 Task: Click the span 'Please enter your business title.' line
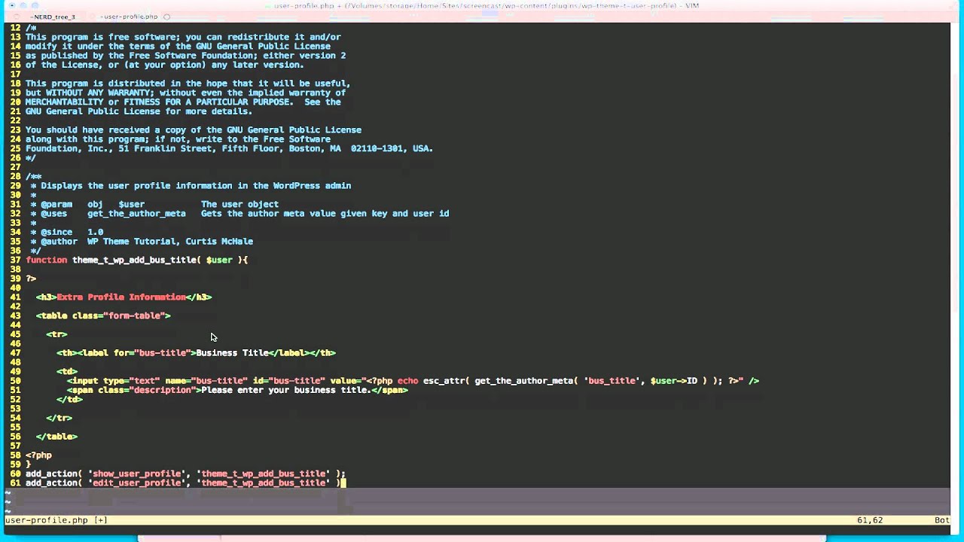pos(237,390)
